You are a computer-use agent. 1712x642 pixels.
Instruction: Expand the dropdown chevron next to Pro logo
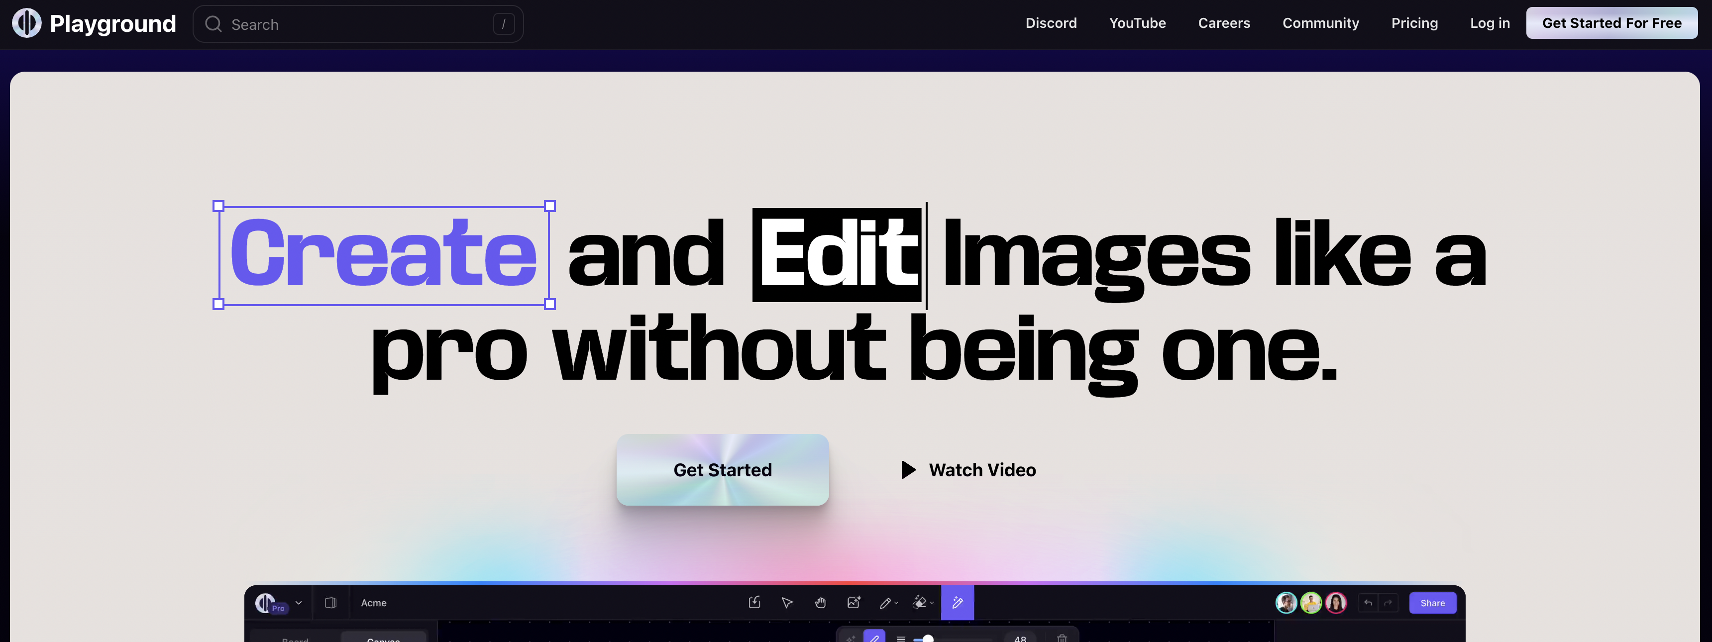[299, 603]
